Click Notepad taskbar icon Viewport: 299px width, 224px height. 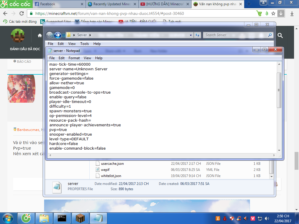pos(98,218)
